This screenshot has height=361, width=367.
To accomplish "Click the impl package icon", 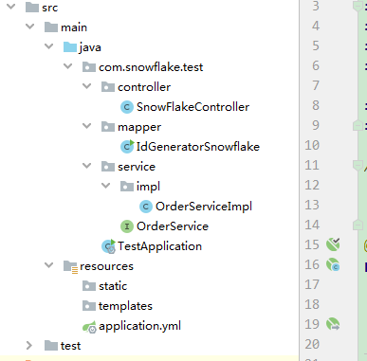I will point(127,187).
